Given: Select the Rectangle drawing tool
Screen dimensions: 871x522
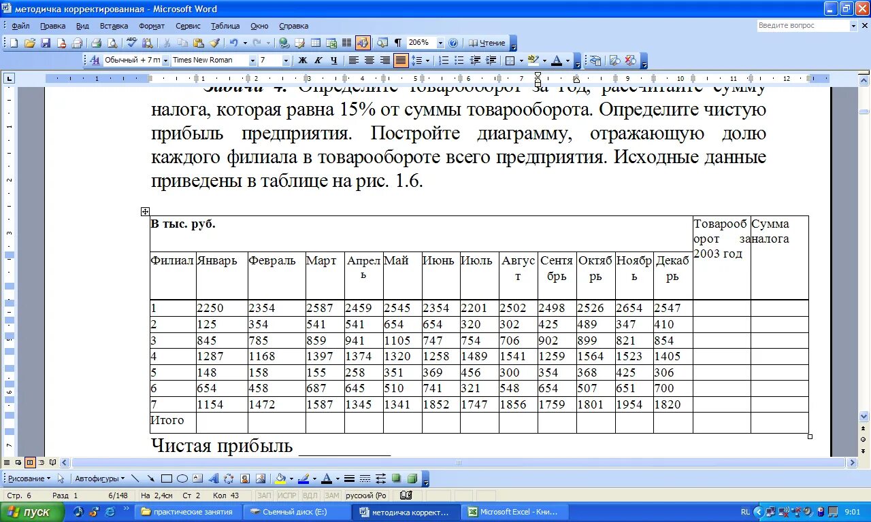Looking at the screenshot, I should pyautogui.click(x=166, y=478).
